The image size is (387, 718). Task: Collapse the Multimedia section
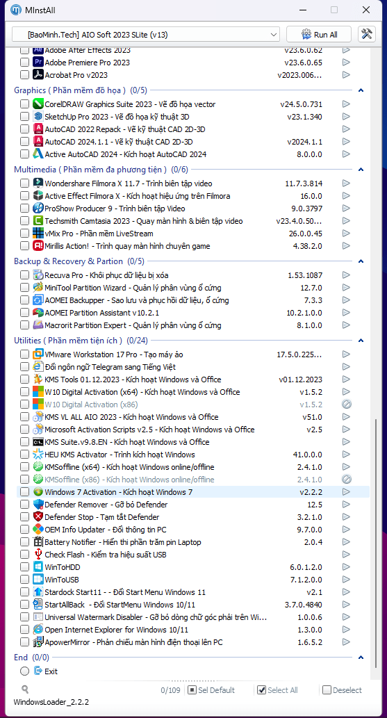361,170
